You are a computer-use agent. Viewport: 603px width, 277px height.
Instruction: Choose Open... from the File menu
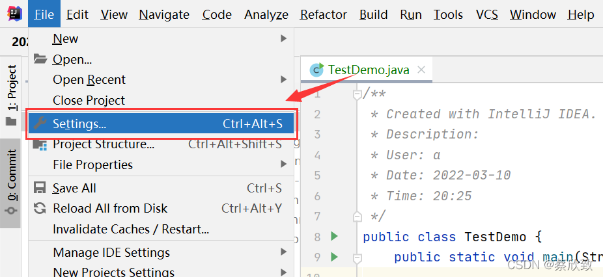pos(161,59)
